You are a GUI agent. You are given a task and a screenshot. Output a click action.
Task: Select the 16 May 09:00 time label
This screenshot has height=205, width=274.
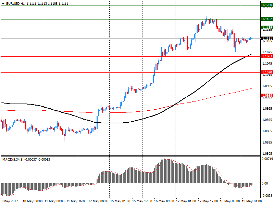coord(164,201)
